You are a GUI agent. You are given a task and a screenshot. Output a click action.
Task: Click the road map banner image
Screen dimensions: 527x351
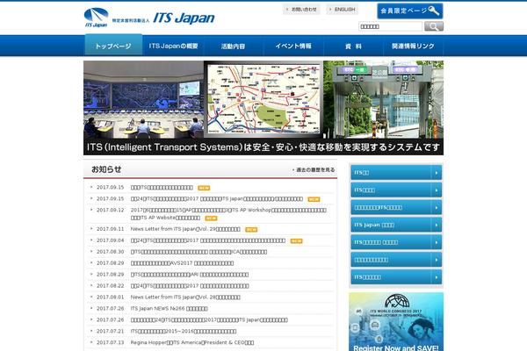263,99
